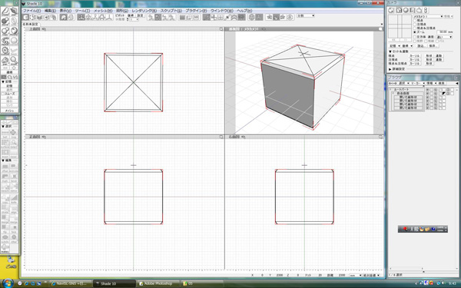Click the dashed-selection icon on the main toolbar
461x288 pixels.
32,18
